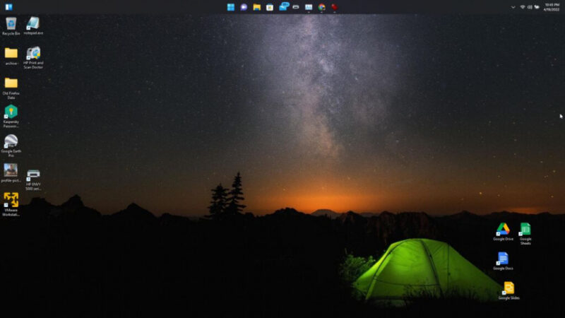This screenshot has height=318, width=565.
Task: Select the archive folder on desktop
Action: click(11, 54)
